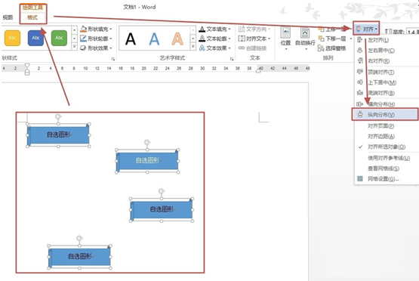Open the 自动换行 wrap text menu

point(305,39)
